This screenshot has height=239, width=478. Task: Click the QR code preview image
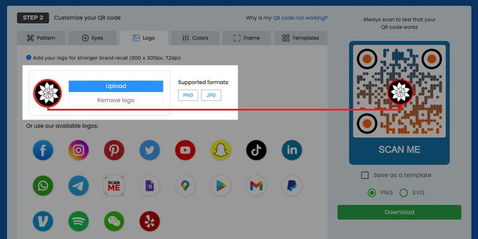pos(399,91)
